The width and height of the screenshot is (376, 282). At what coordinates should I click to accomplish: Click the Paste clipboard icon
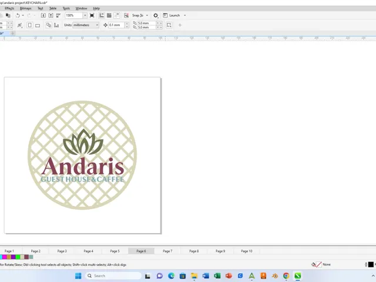coord(8,15)
